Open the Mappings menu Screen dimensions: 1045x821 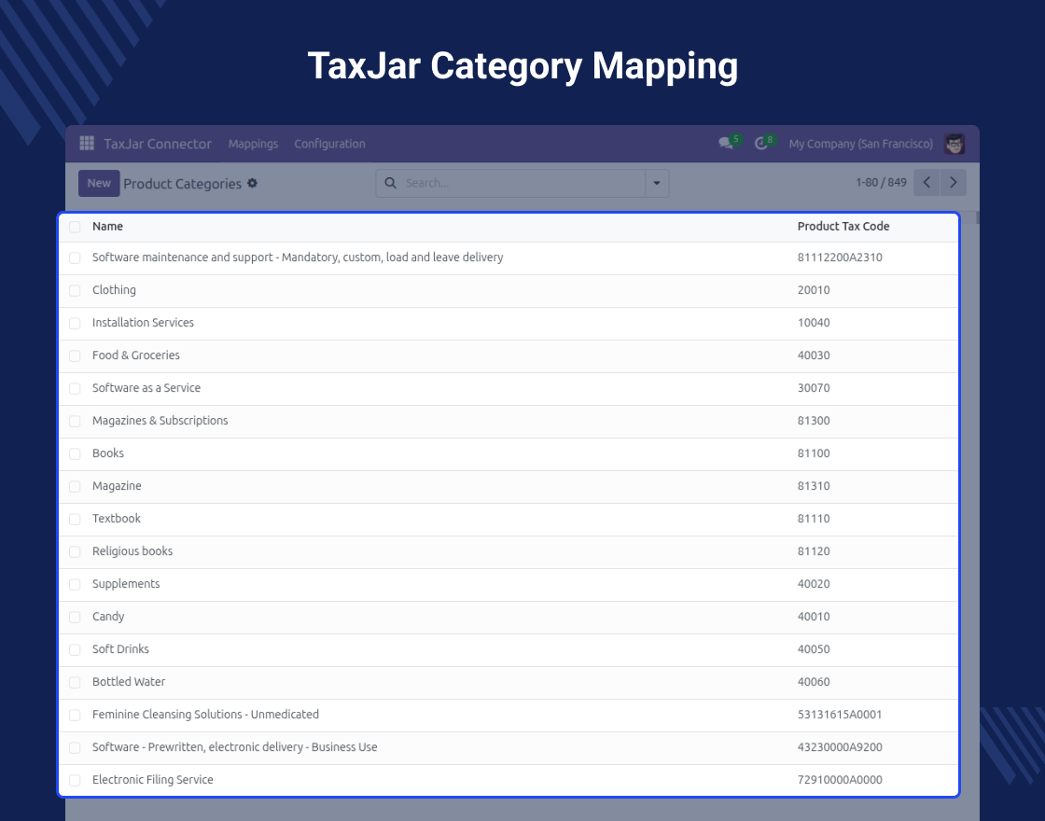(x=253, y=144)
